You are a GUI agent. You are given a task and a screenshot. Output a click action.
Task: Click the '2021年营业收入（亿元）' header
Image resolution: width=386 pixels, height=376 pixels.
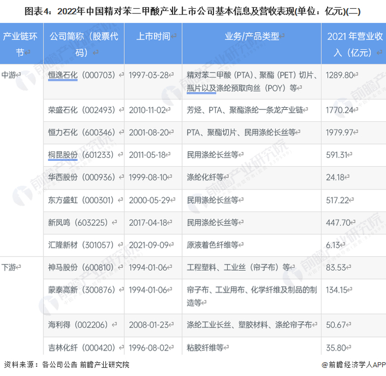[x=353, y=44]
